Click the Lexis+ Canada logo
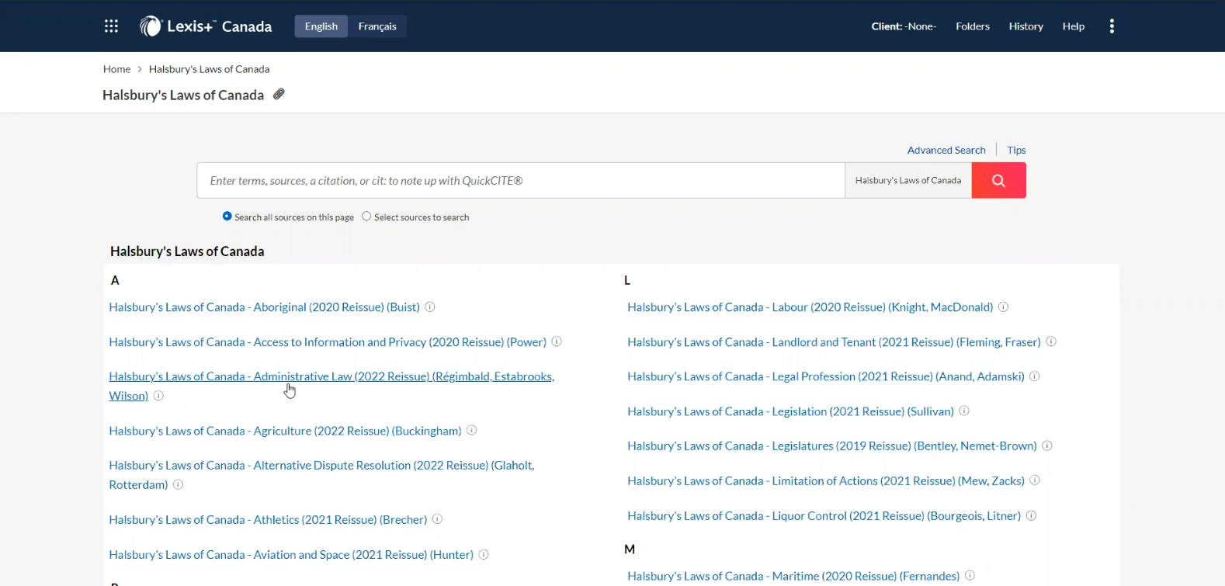Screen dimensions: 1225x586 206,26
